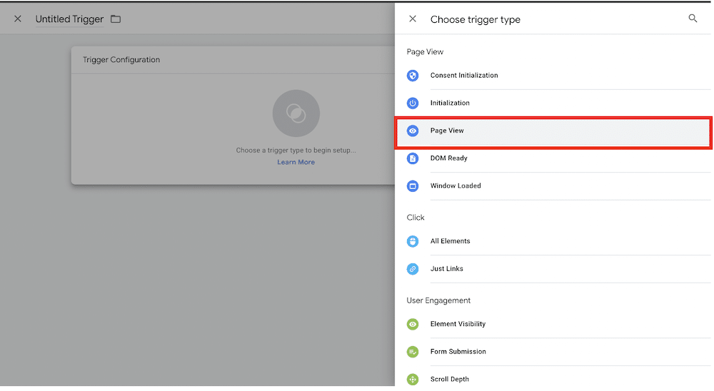Close the Untitled Trigger editor
The width and height of the screenshot is (714, 391).
[x=18, y=19]
